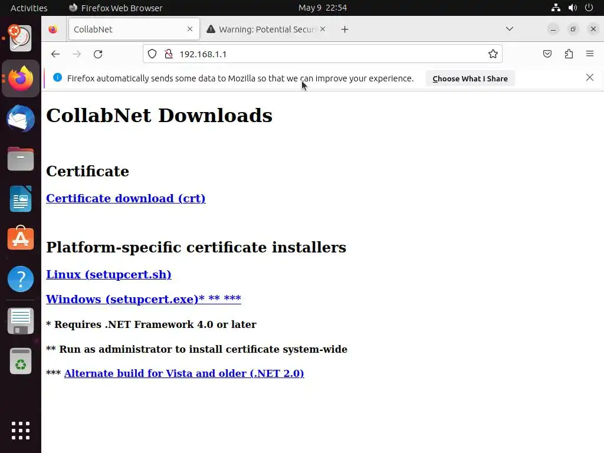Click the CollabNet Downloads heading text

[x=159, y=115]
